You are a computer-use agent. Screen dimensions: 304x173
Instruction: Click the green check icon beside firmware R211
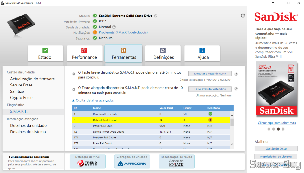coord(95,21)
